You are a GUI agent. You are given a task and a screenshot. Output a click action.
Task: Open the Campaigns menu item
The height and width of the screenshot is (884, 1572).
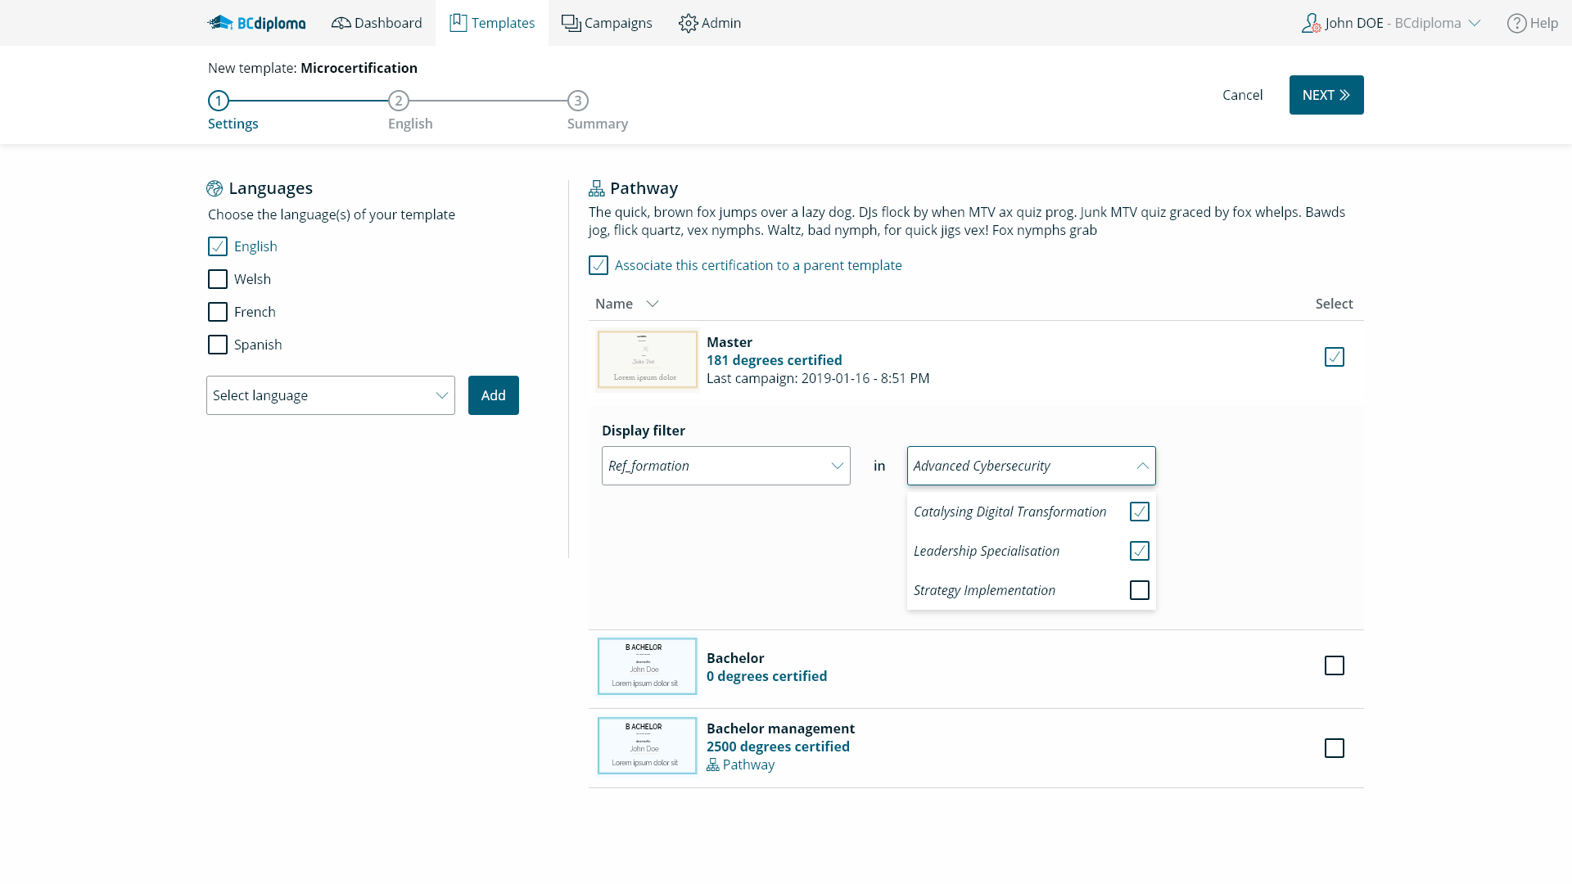617,23
